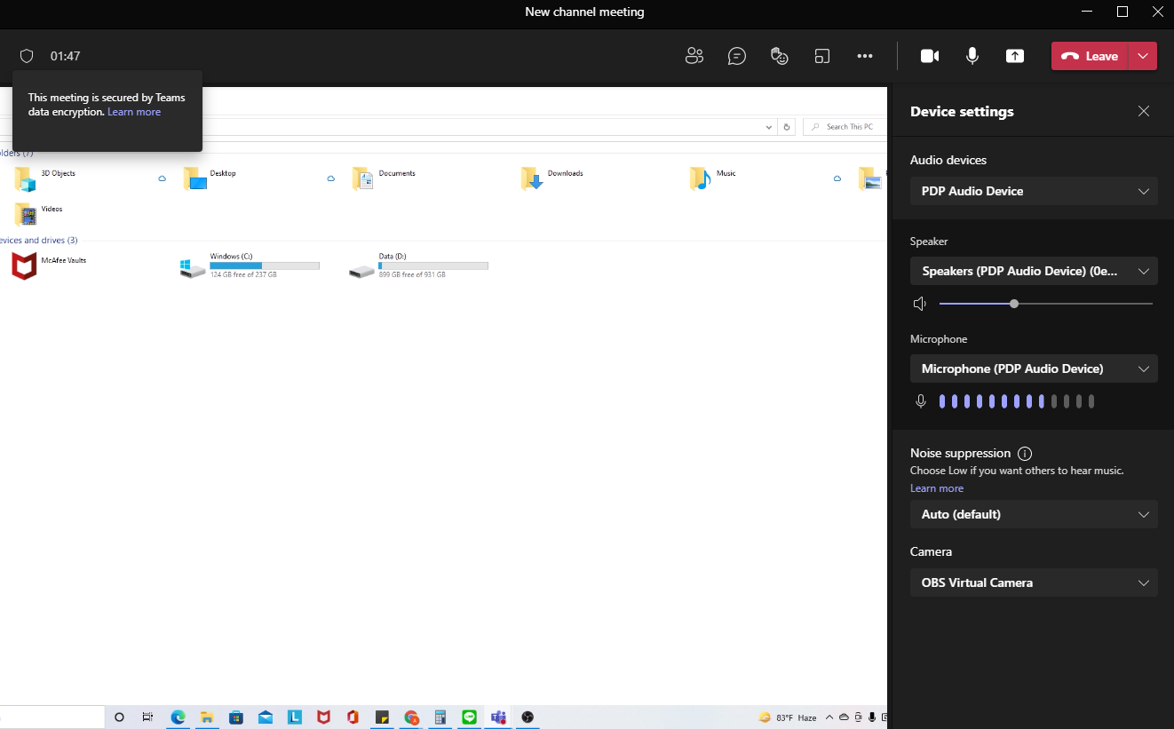Image resolution: width=1174 pixels, height=729 pixels.
Task: Open LINE app on shared taskbar
Action: click(x=469, y=717)
